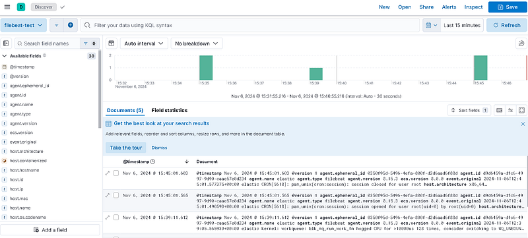This screenshot has width=528, height=238.
Task: Click the host.containerized boolean type icon
Action: pos(5,161)
